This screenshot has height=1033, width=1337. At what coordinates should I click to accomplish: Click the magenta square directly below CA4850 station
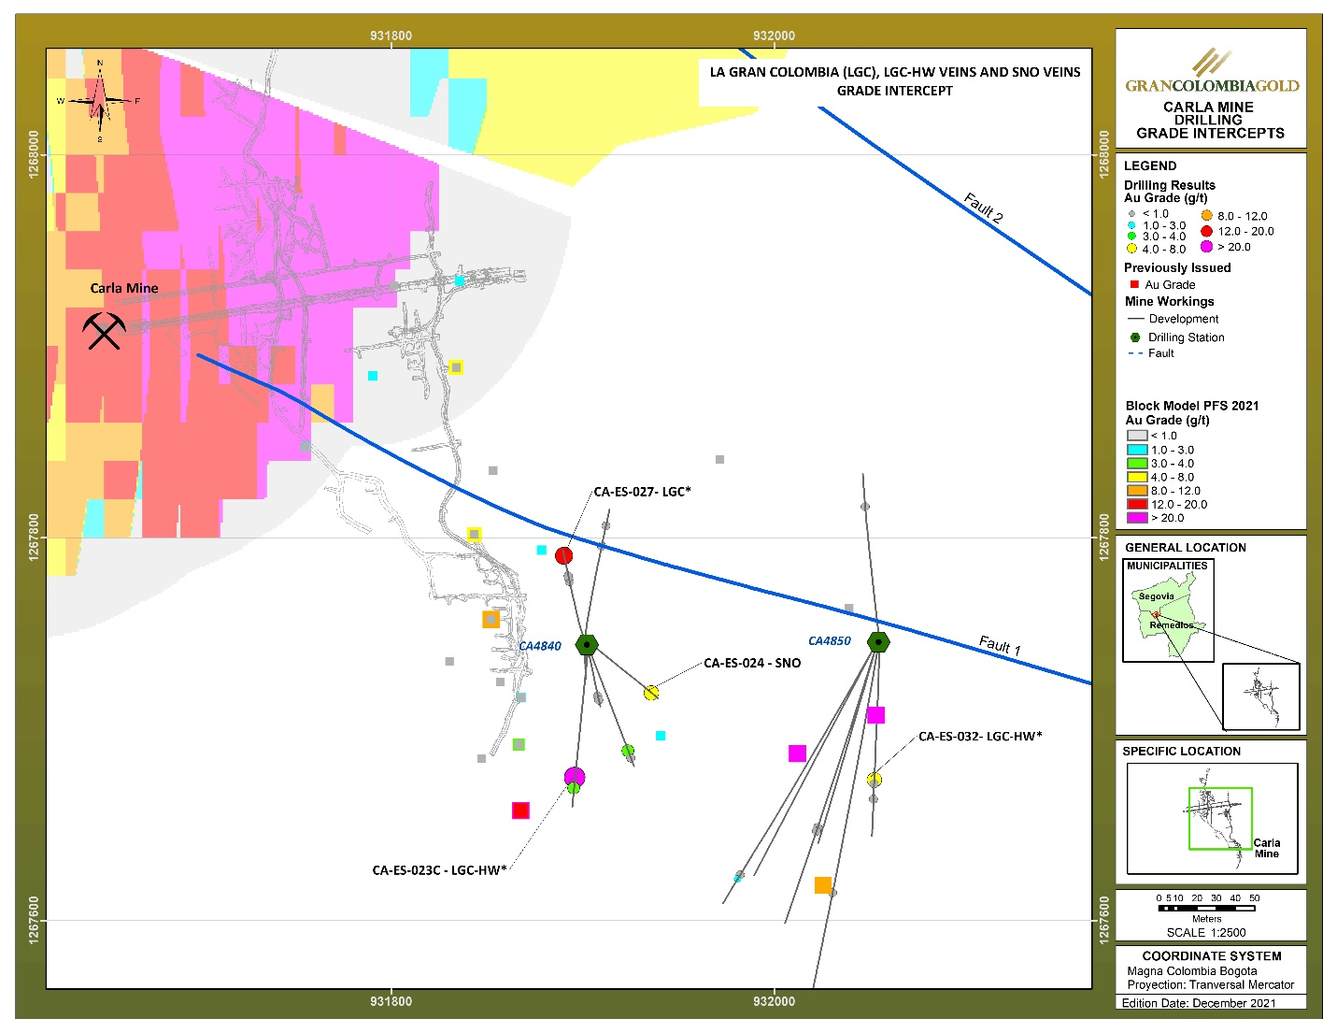875,715
